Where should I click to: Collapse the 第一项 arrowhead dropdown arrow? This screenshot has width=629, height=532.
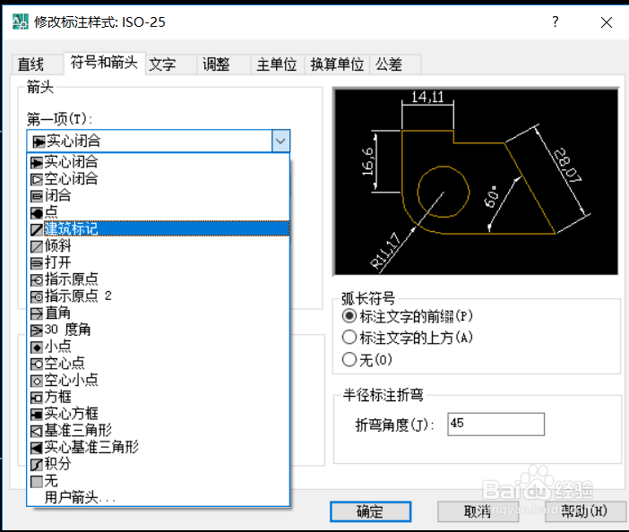tap(280, 141)
